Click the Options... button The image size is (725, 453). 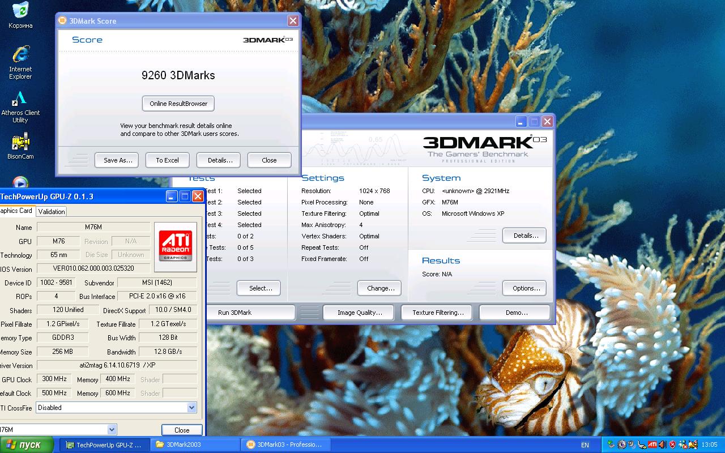525,288
